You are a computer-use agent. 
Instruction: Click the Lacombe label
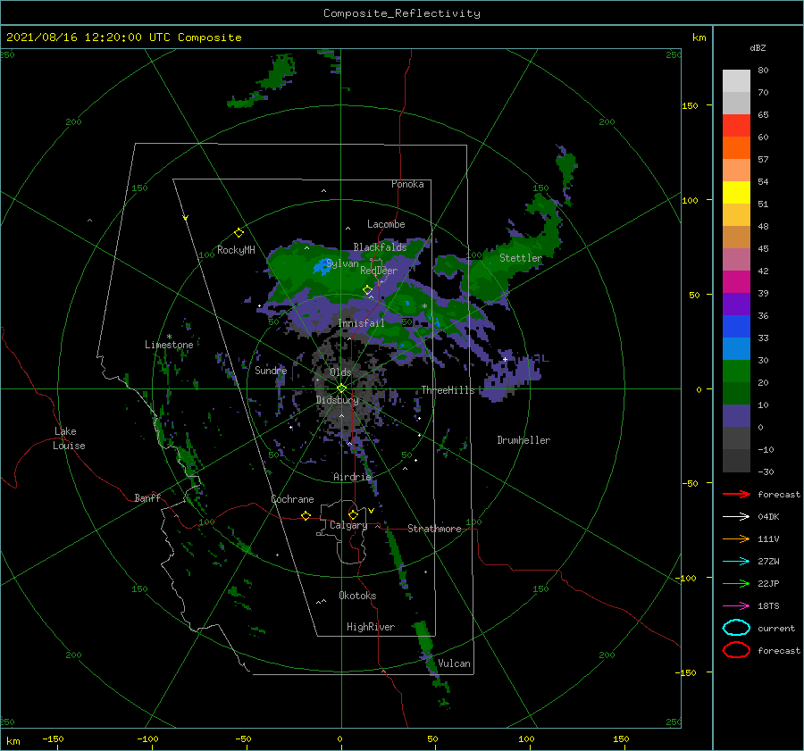pos(386,224)
